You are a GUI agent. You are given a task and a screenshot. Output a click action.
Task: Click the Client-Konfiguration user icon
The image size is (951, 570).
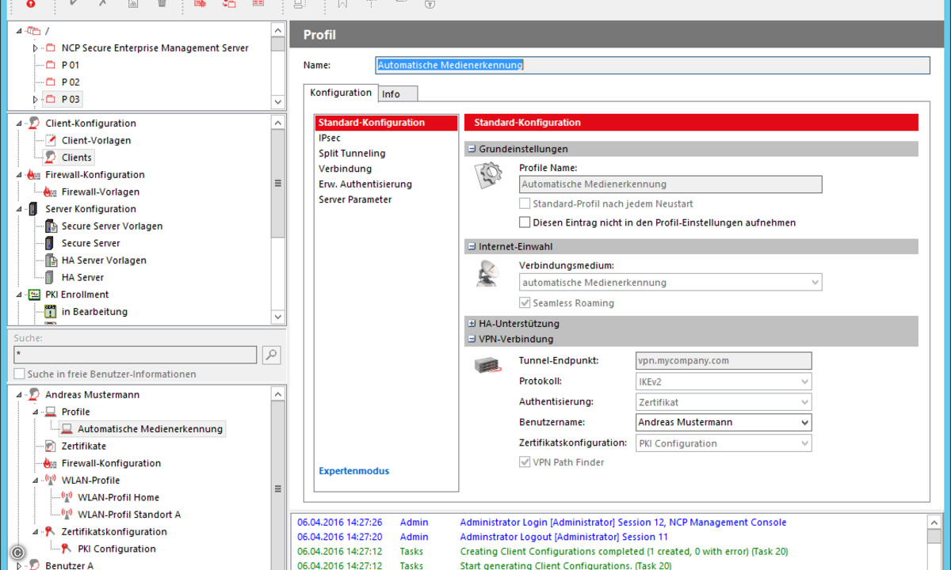click(33, 123)
